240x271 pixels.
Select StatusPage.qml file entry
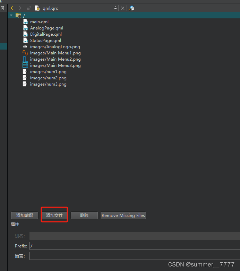[x=45, y=41]
